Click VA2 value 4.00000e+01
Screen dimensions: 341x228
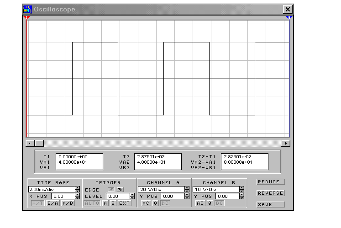pyautogui.click(x=151, y=162)
